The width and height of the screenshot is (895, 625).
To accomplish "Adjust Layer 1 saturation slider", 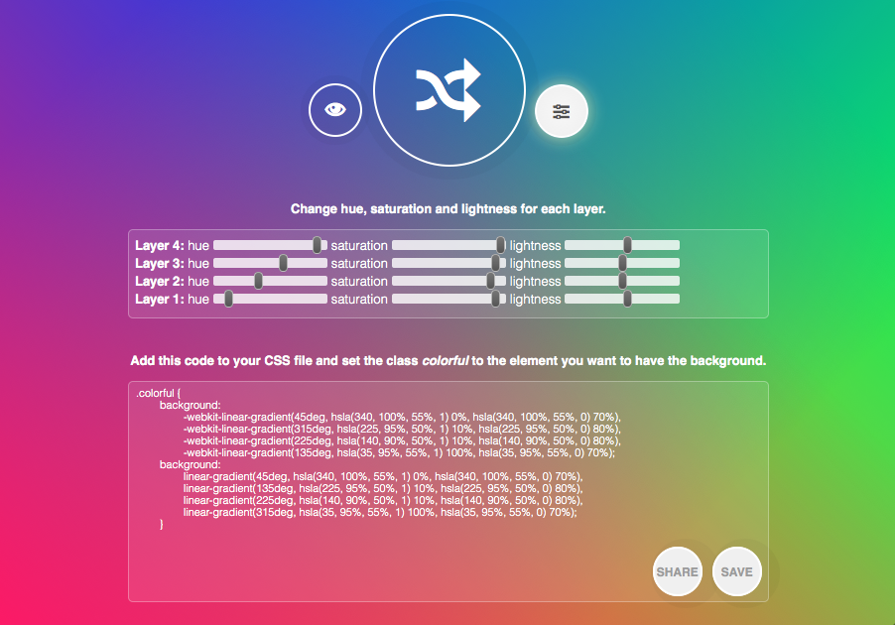I will click(448, 299).
